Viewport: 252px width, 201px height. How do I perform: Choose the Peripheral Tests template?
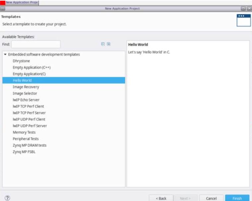pos(26,139)
